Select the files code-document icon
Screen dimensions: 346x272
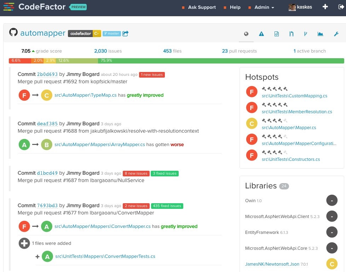click(x=276, y=34)
